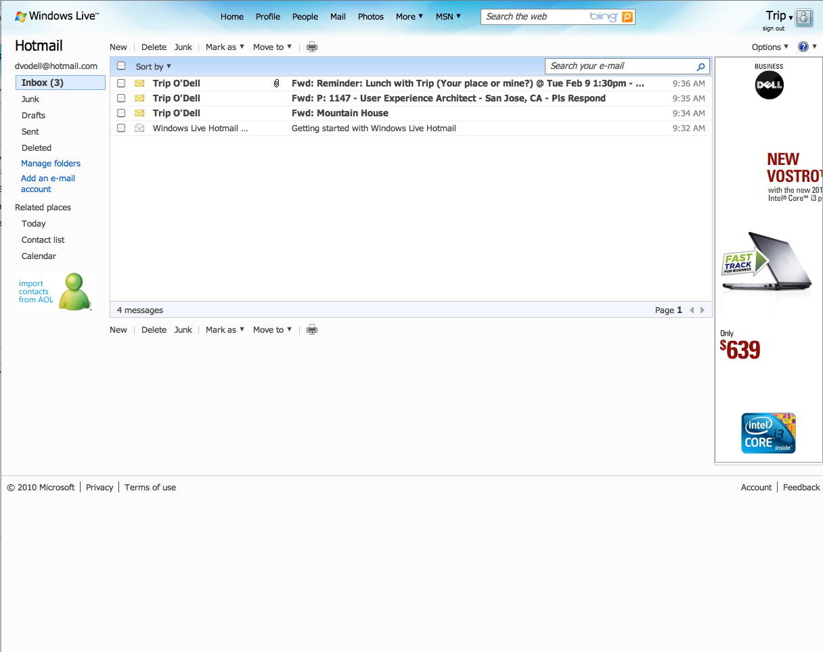
Task: Open the More dropdown in top navigation
Action: coord(409,16)
